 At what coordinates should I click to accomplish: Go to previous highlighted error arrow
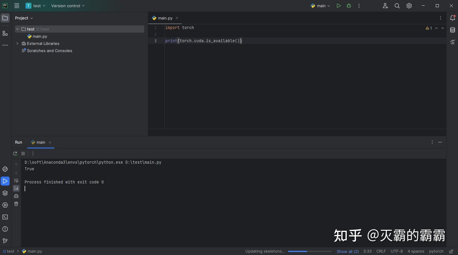[436, 28]
